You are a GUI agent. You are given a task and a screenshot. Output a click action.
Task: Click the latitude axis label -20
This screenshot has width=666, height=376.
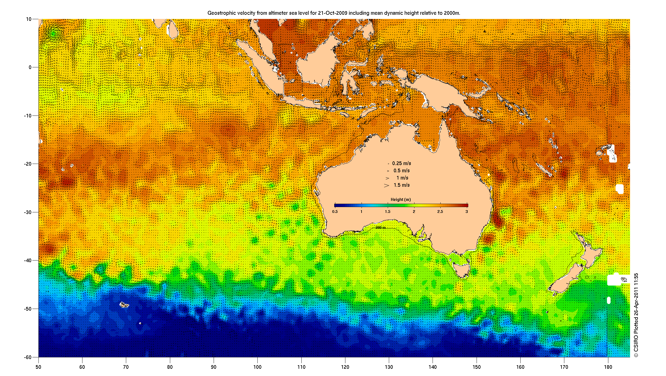pos(28,164)
